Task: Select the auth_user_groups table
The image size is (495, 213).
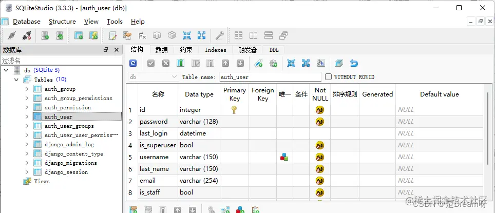Action: point(69,126)
